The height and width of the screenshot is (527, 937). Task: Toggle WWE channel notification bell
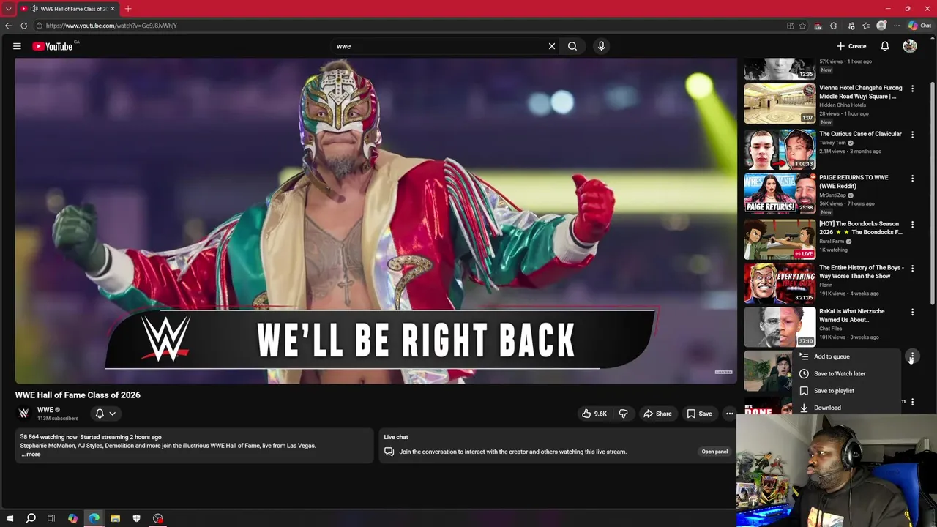coord(100,414)
